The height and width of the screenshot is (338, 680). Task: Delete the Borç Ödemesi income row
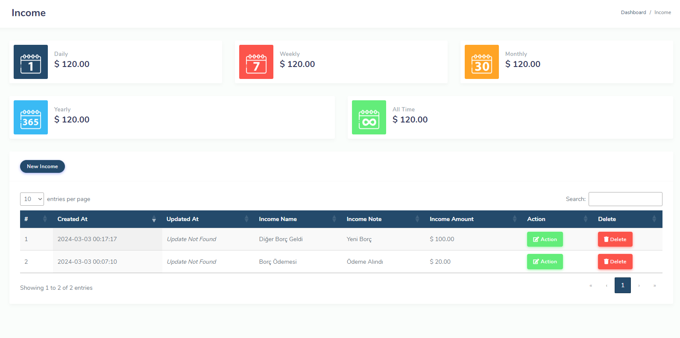pyautogui.click(x=615, y=262)
